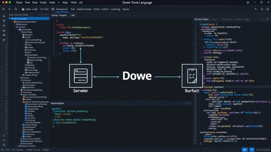Viewport: 271px width, 152px height.
Task: Click 'Coorre' entry in the status bar
Action: (18, 150)
